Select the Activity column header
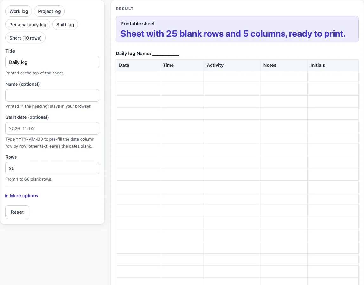 click(x=232, y=65)
